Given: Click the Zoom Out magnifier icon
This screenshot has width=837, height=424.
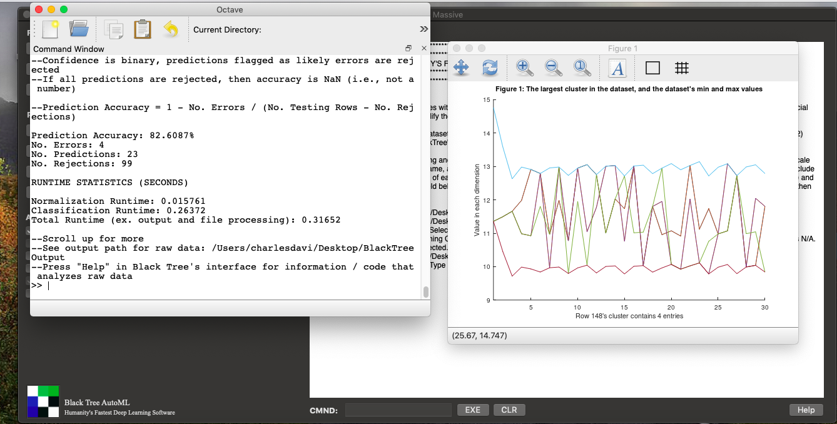Looking at the screenshot, I should click(553, 68).
